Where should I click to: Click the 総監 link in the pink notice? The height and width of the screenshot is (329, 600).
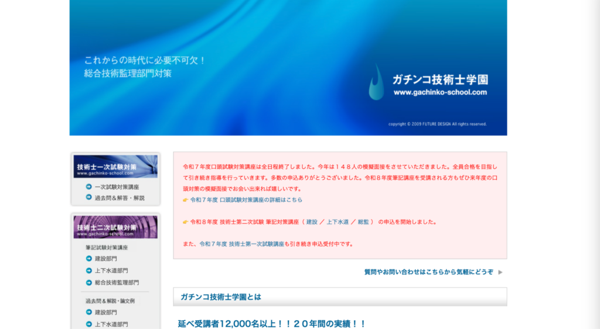coord(364,222)
